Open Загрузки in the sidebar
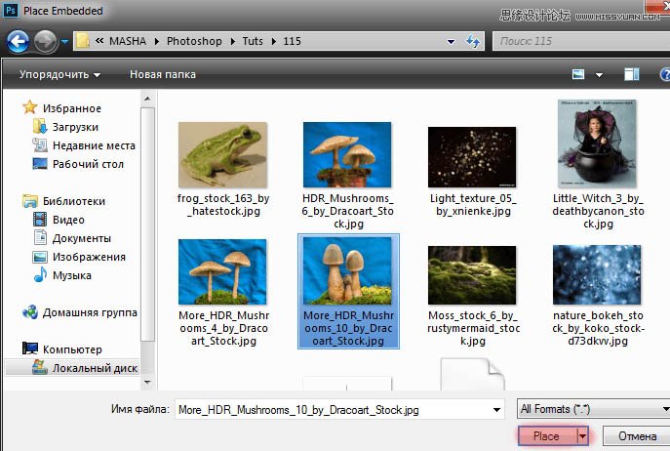Screen dimensions: 670x451 click(x=75, y=127)
